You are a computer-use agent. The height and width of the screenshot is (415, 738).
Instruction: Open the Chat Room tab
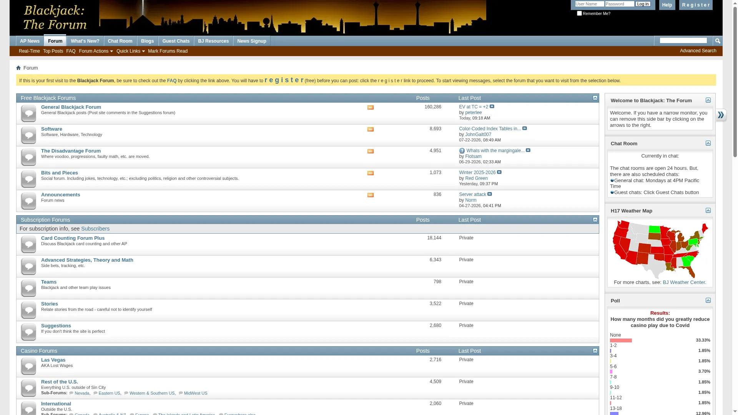[x=120, y=41]
